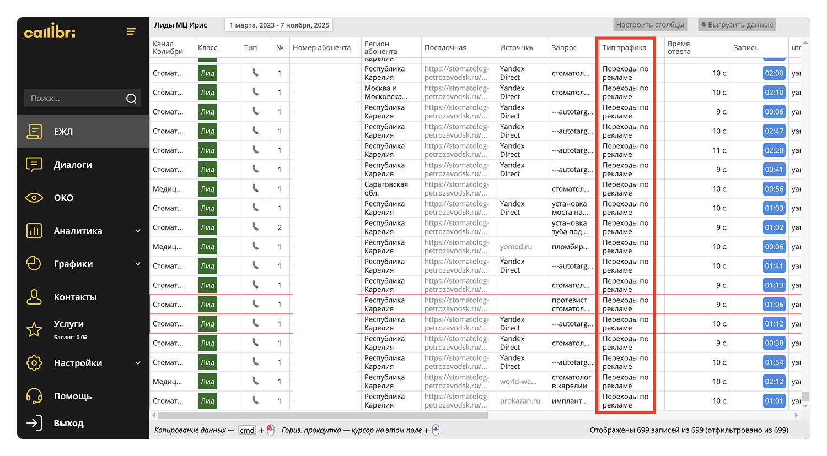827x456 pixels.
Task: Click the Выход logout icon
Action: (x=34, y=423)
